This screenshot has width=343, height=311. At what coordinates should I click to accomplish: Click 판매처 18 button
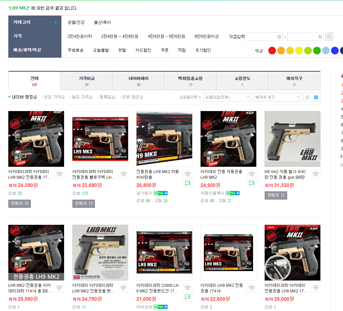coord(20,204)
